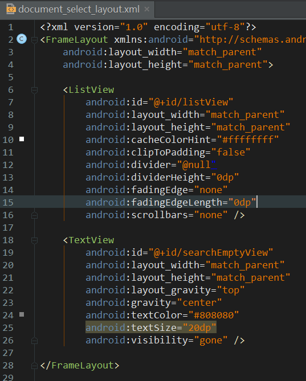
Task: Click line number 15 in the gutter
Action: (x=8, y=202)
